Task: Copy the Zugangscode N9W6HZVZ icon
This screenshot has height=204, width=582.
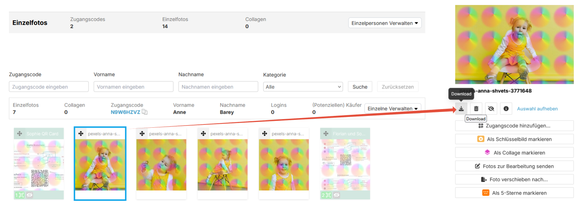Action: tap(144, 112)
